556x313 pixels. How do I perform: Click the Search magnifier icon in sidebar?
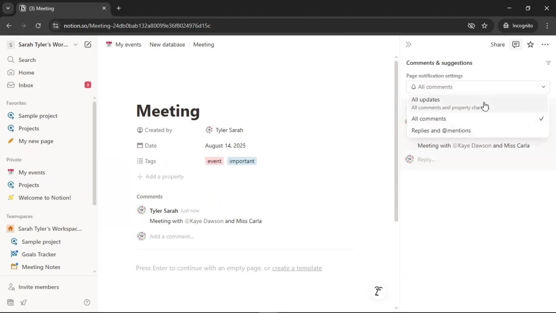click(11, 60)
